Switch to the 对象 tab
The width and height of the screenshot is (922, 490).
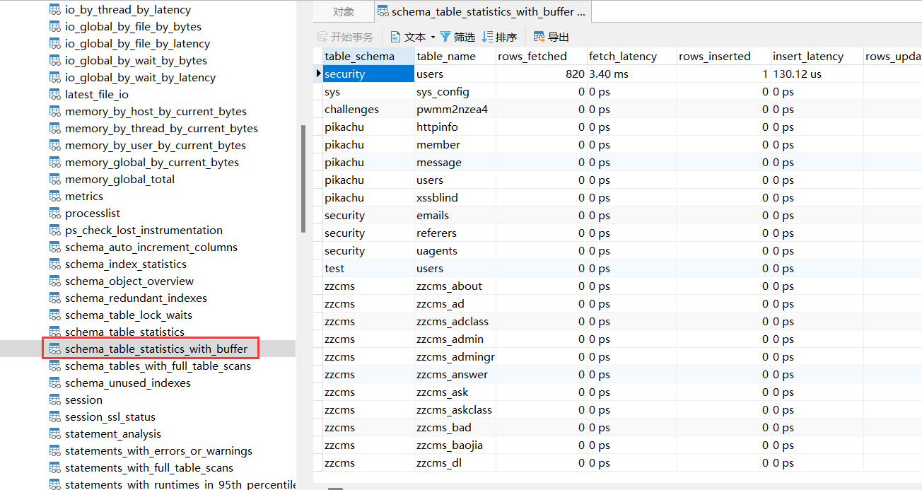344,11
